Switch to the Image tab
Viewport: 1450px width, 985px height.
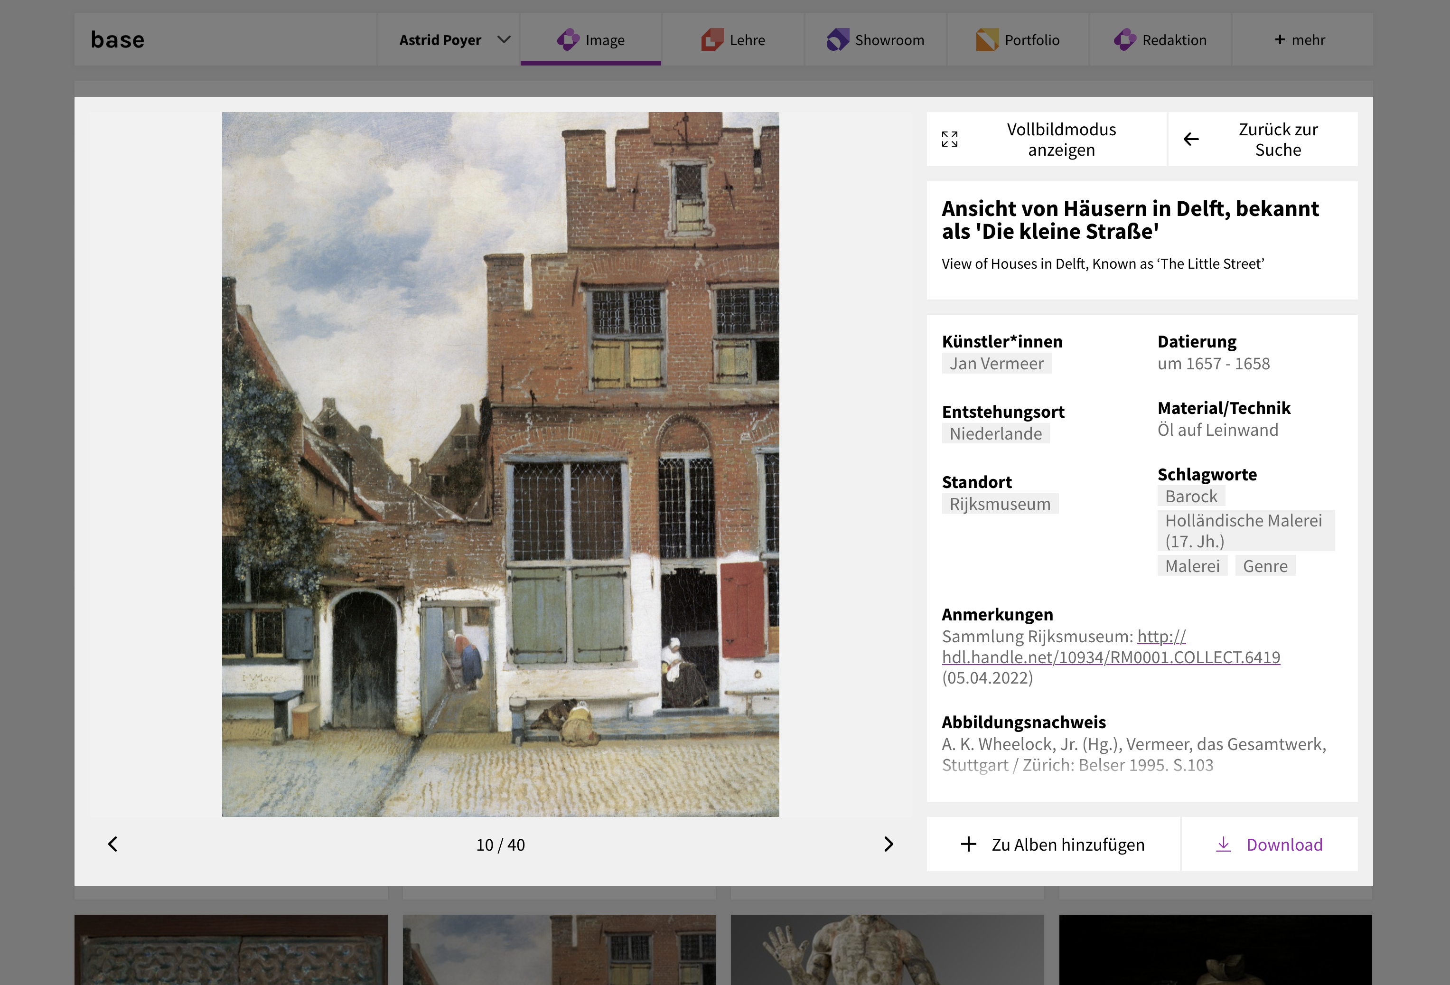[x=591, y=40]
